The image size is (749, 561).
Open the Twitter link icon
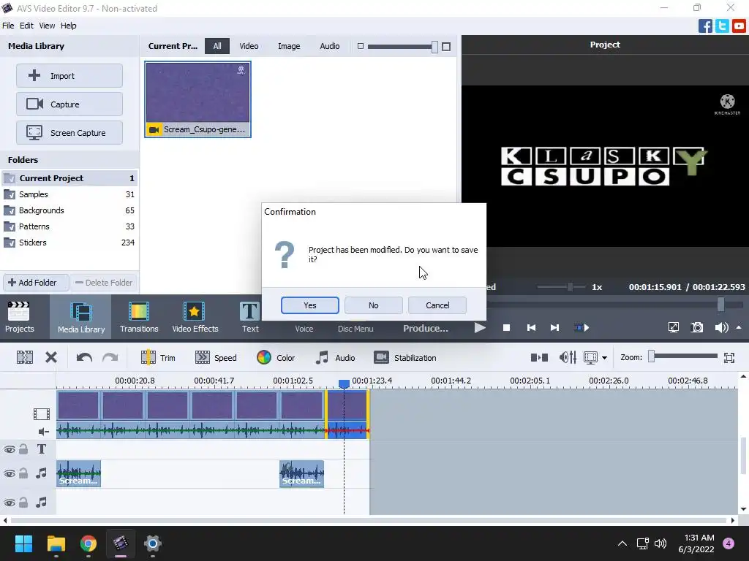coord(722,26)
